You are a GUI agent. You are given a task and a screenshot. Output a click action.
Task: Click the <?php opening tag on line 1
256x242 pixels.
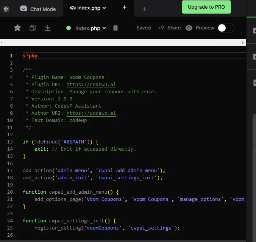click(30, 55)
